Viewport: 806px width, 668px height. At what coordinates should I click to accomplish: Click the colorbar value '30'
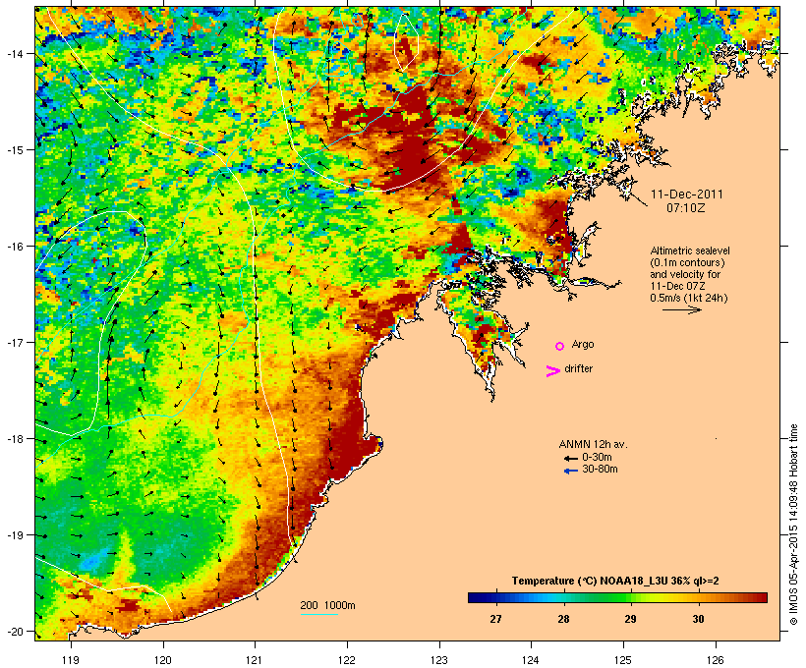coord(698,619)
